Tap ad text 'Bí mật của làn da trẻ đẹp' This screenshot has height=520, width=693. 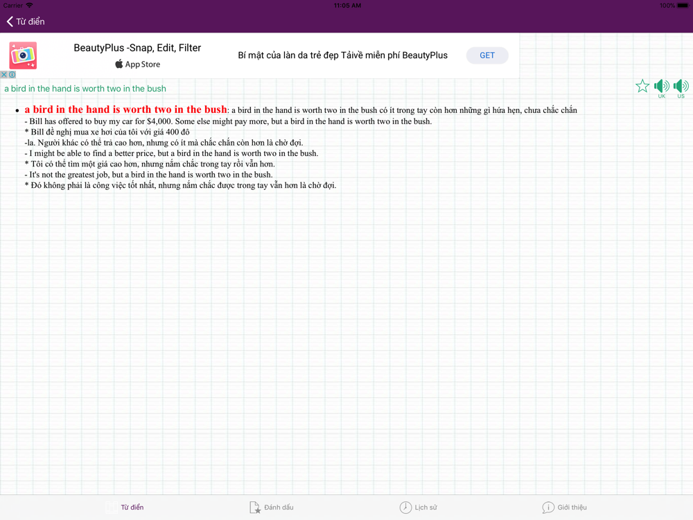coord(342,55)
